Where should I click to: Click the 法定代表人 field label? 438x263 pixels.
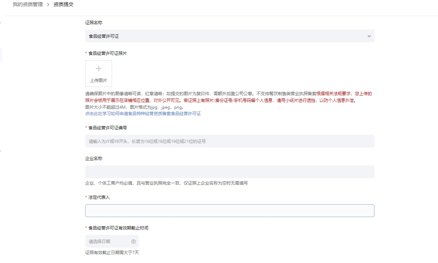[99, 197]
